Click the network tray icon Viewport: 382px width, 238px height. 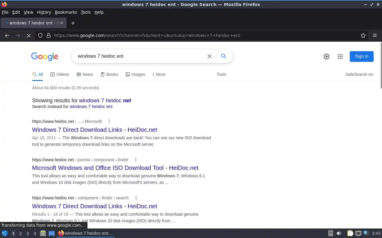358,233
